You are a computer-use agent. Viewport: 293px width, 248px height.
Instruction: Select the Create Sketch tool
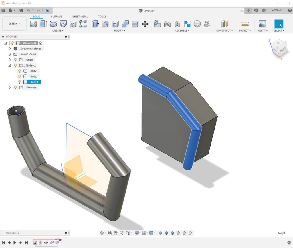point(33,24)
